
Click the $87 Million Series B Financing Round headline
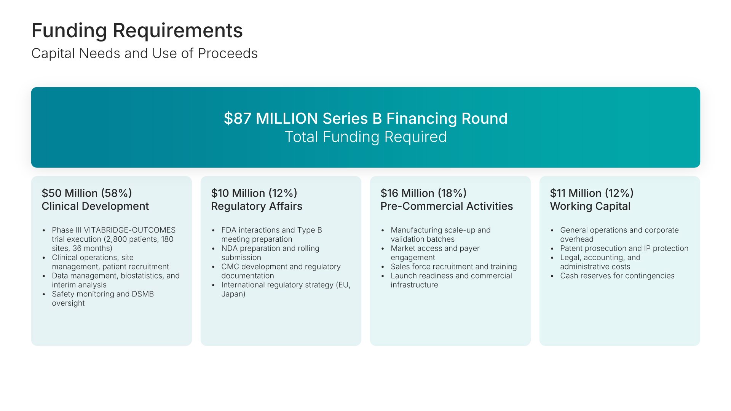tap(365, 118)
